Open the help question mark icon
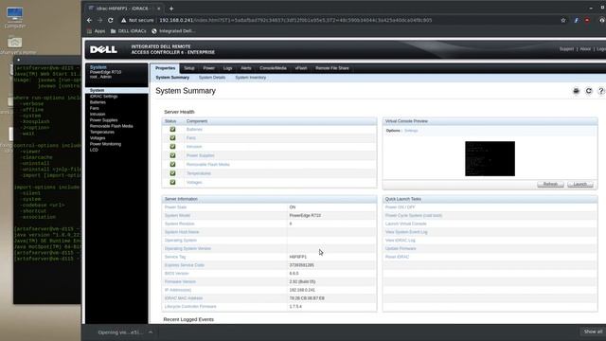 (601, 91)
